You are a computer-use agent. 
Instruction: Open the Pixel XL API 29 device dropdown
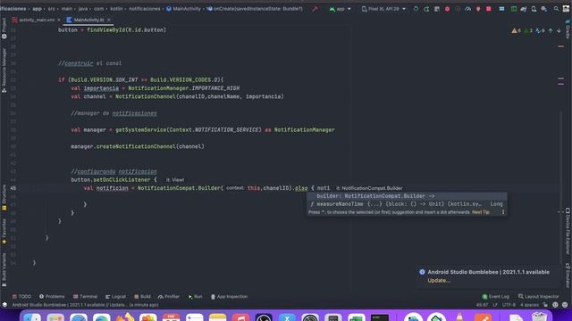(x=383, y=9)
